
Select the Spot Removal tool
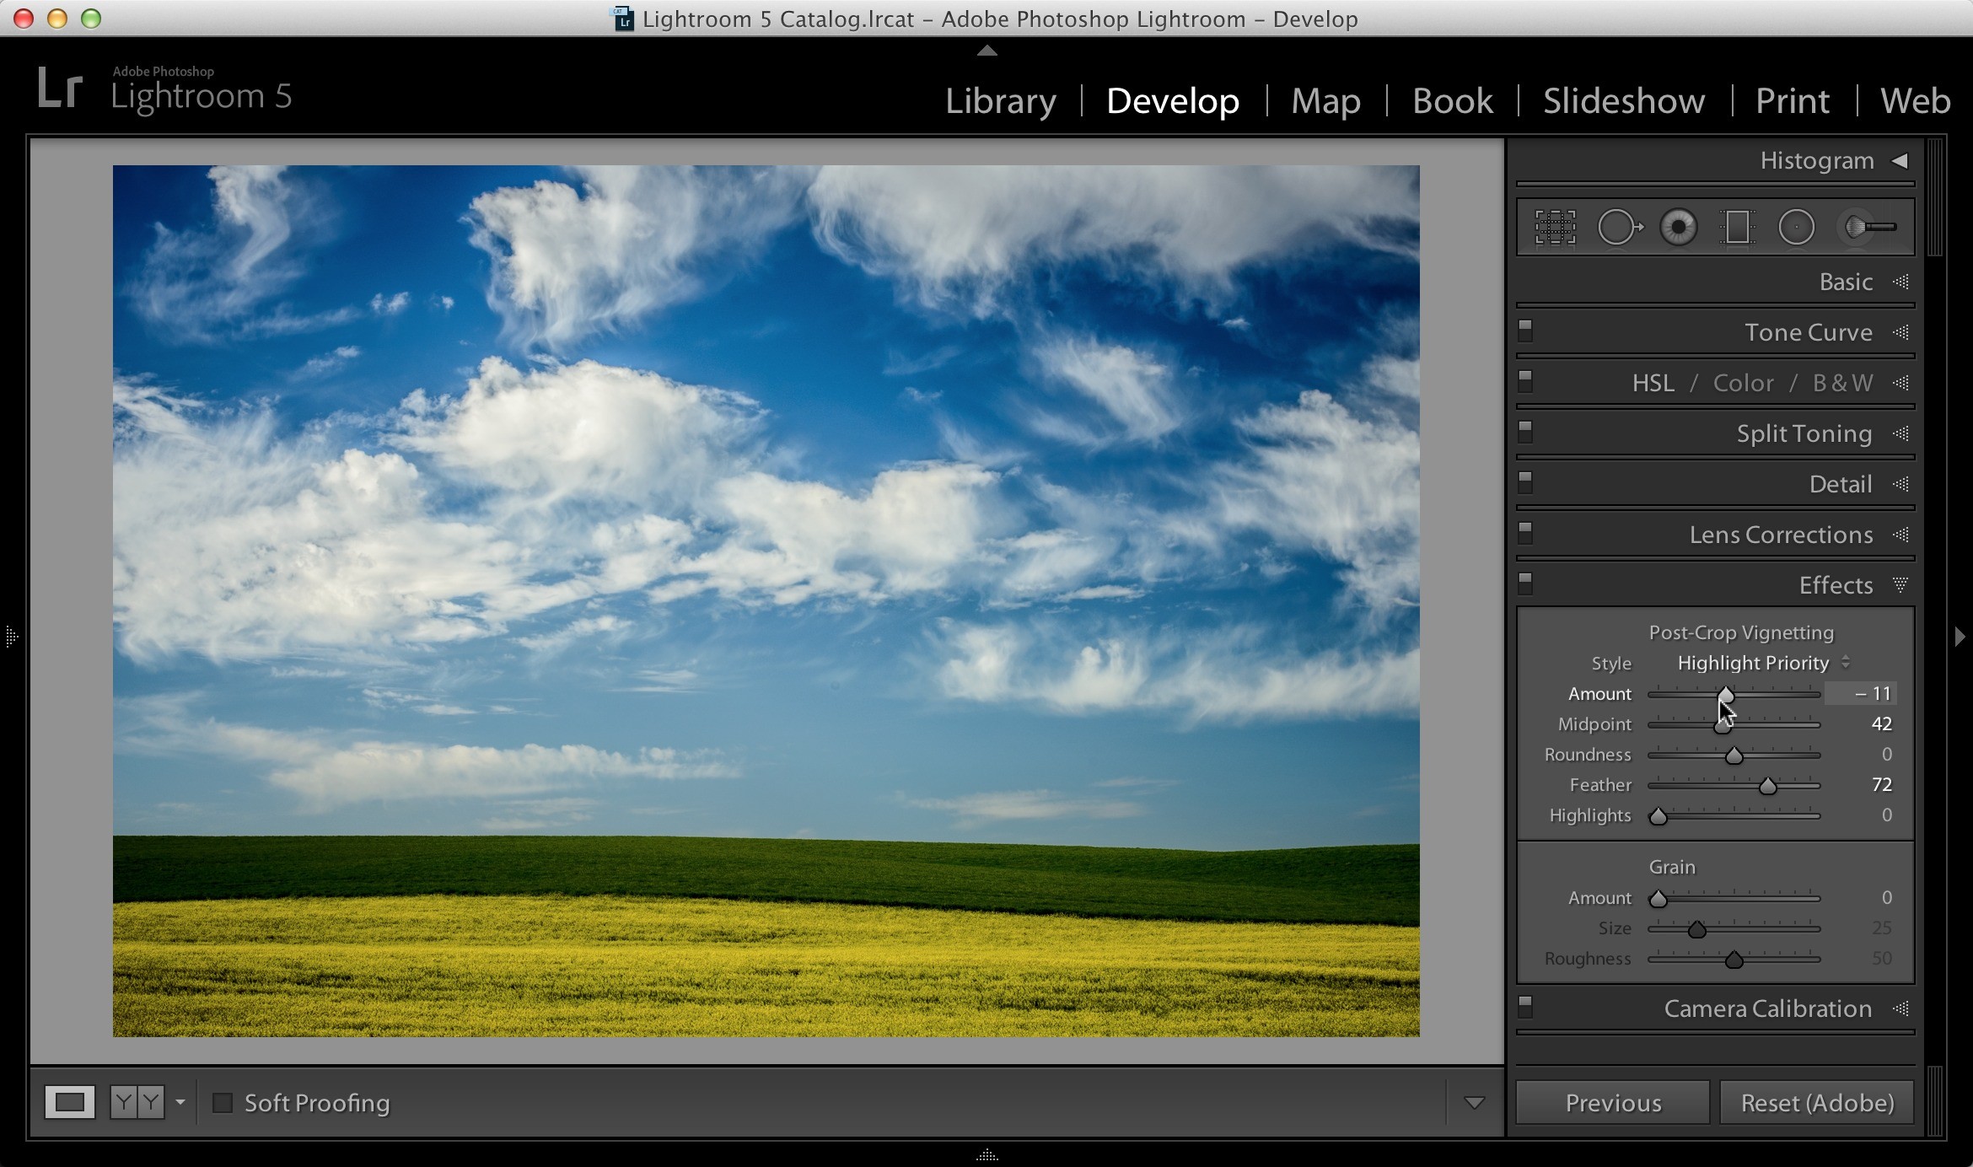pos(1620,227)
